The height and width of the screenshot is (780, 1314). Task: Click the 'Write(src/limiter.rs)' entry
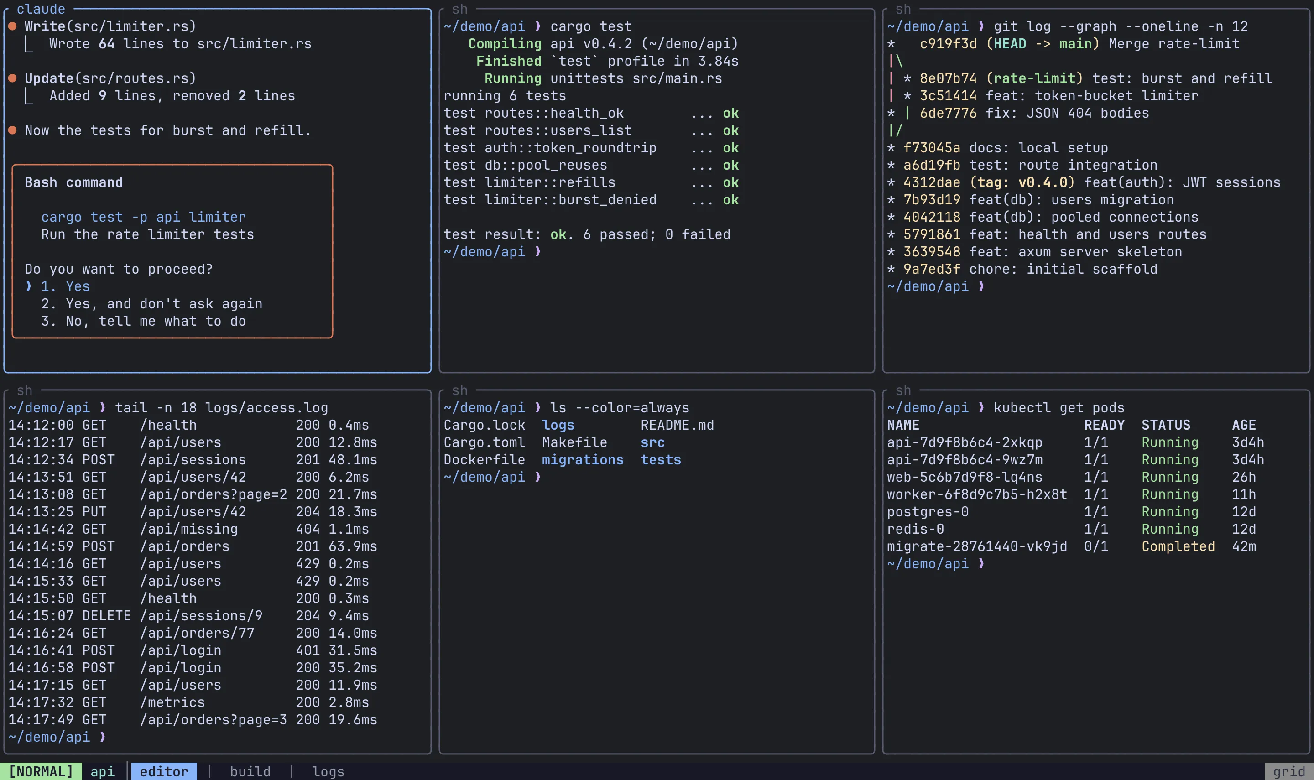coord(110,26)
